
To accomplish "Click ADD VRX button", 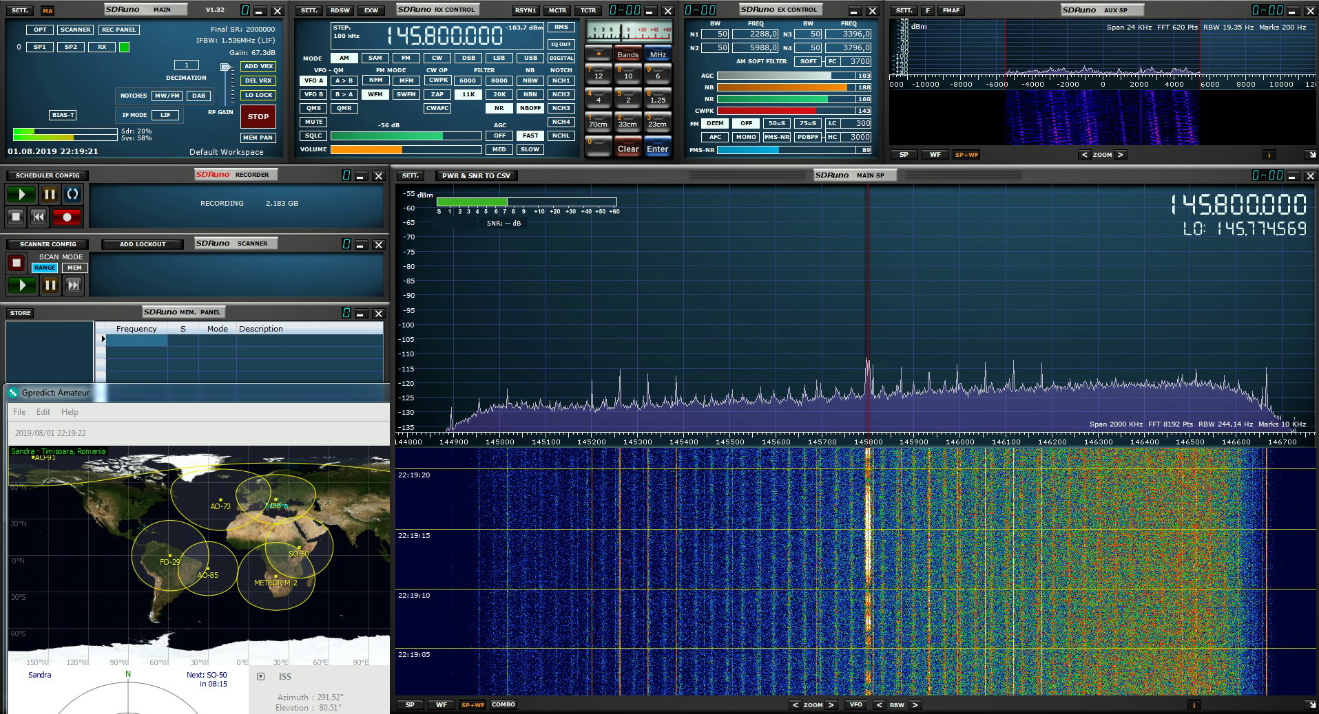I will pyautogui.click(x=258, y=66).
